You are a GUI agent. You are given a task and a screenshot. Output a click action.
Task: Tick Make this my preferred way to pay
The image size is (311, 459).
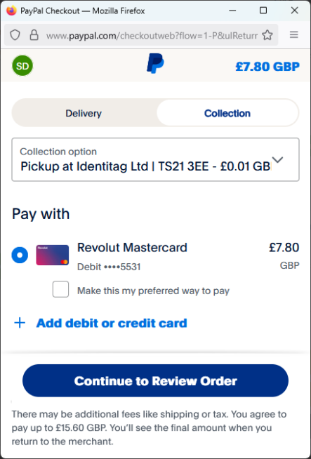click(x=60, y=289)
